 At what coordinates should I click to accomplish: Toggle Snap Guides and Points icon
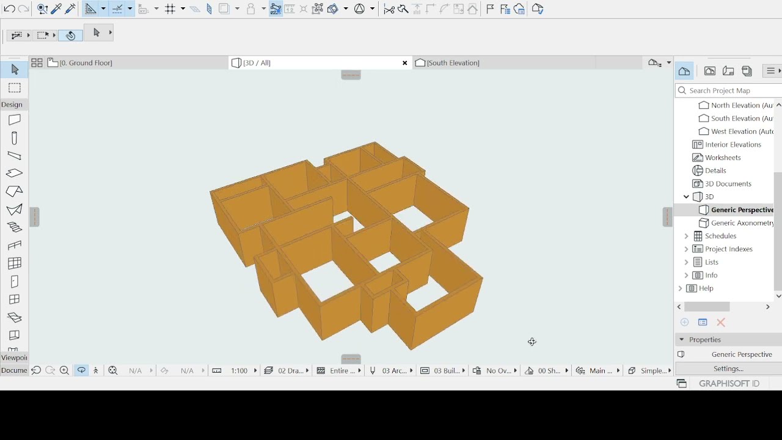(117, 9)
